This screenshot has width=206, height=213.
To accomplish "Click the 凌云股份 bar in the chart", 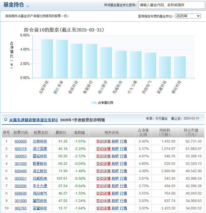I will click(x=106, y=63).
